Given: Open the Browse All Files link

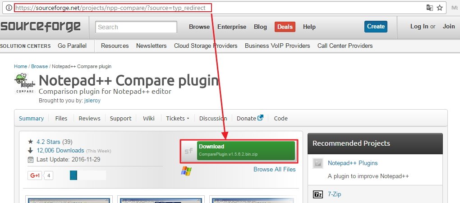Looking at the screenshot, I should [274, 169].
